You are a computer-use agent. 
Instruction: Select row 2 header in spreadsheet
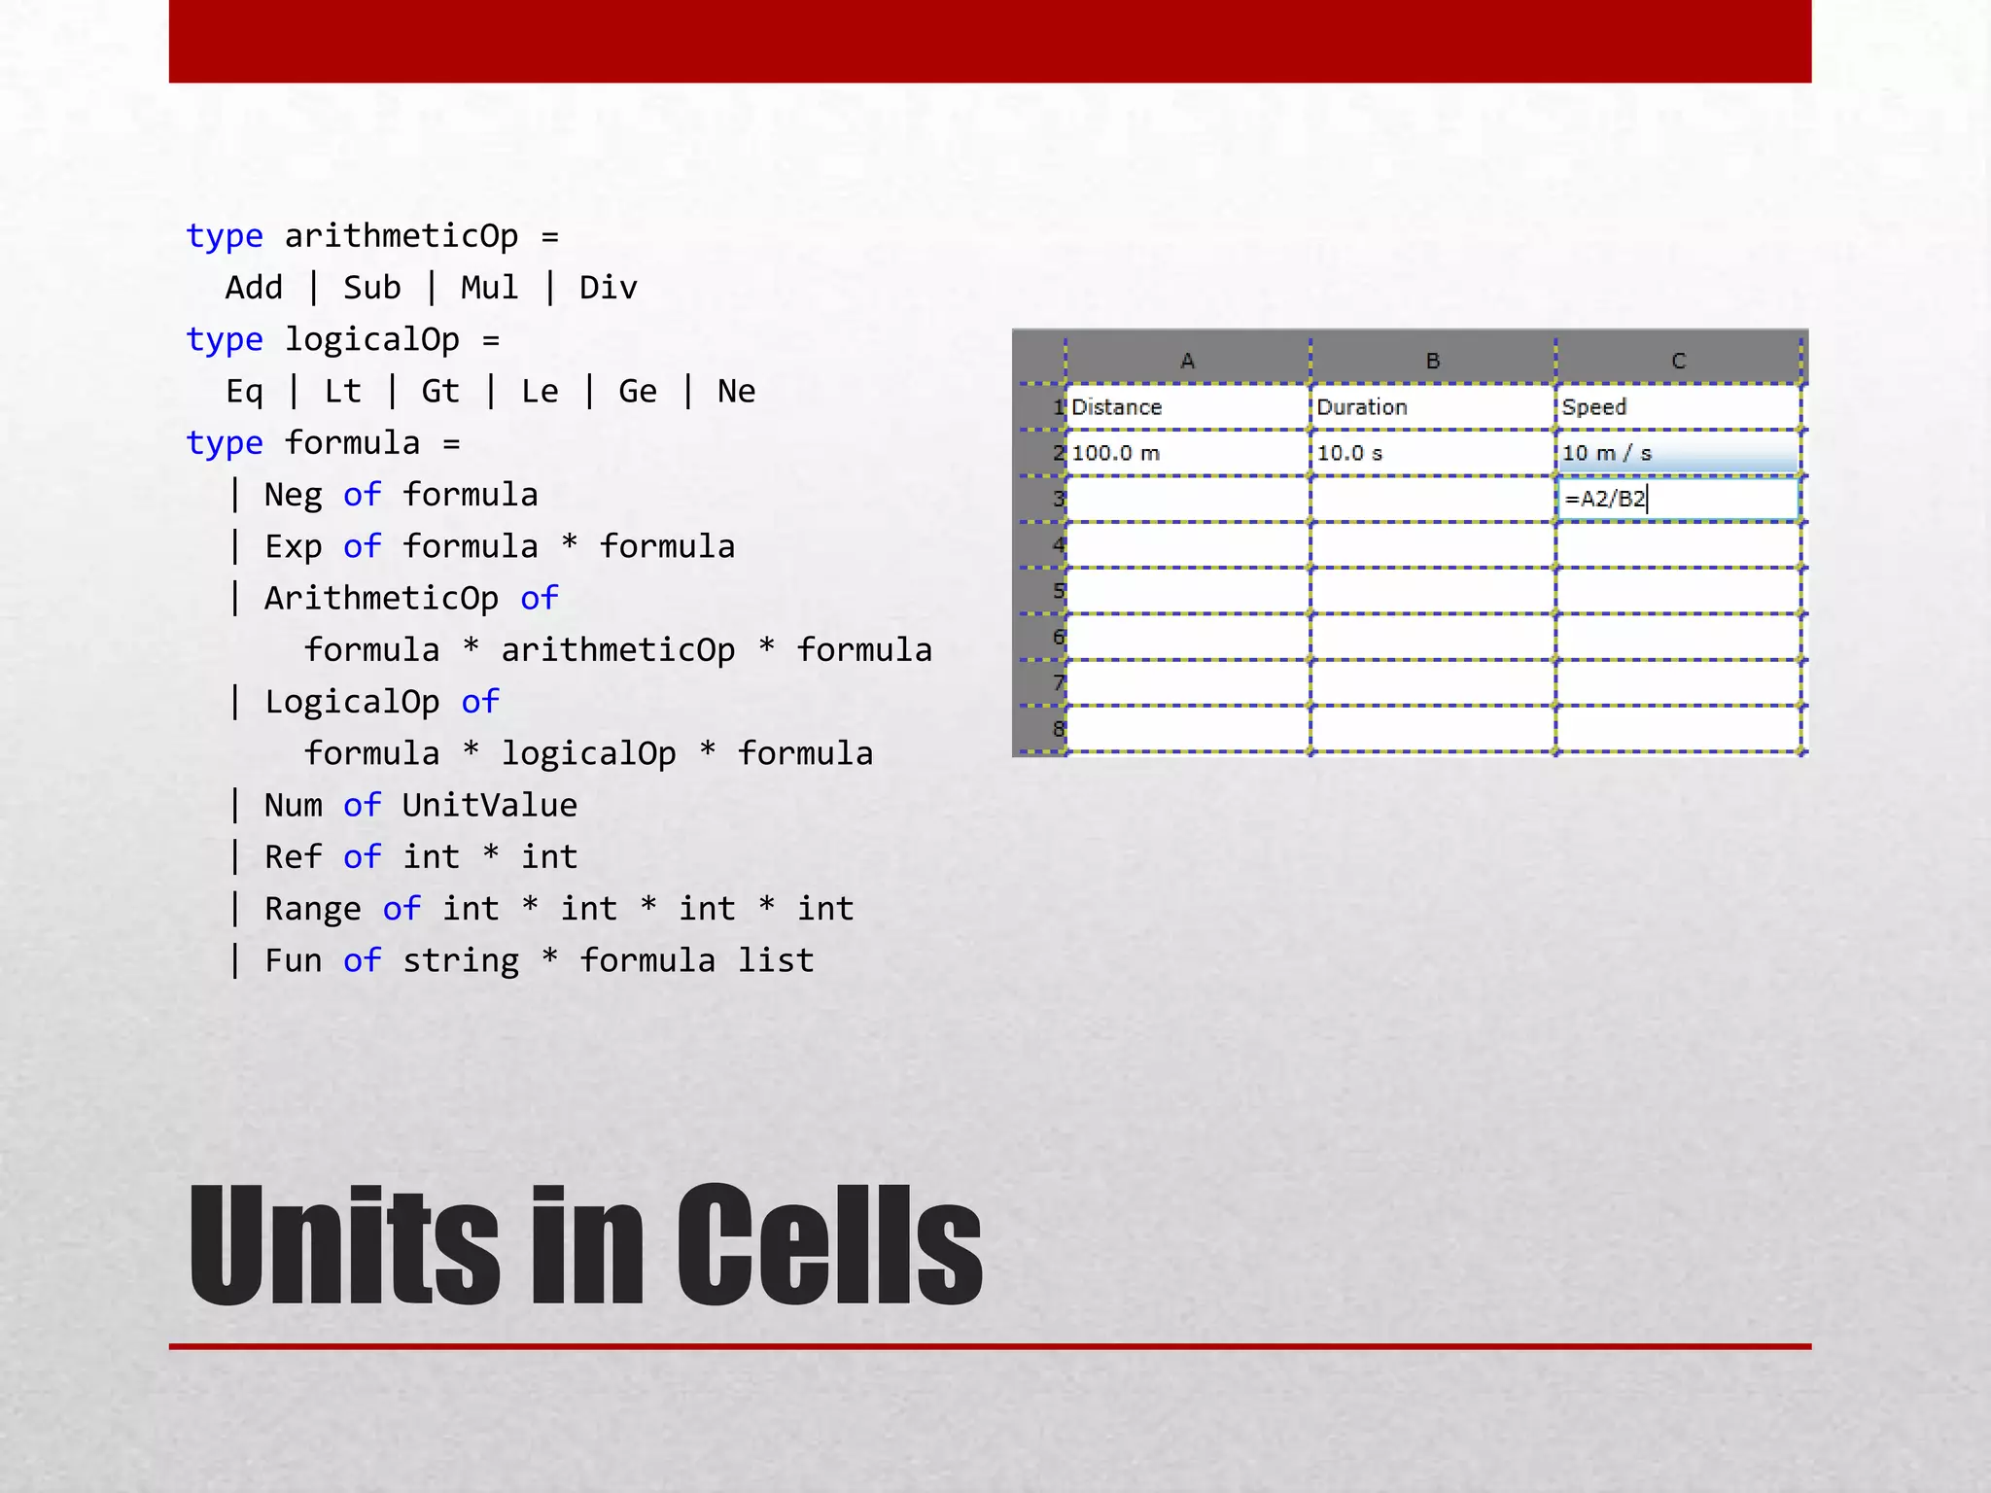[x=1039, y=453]
